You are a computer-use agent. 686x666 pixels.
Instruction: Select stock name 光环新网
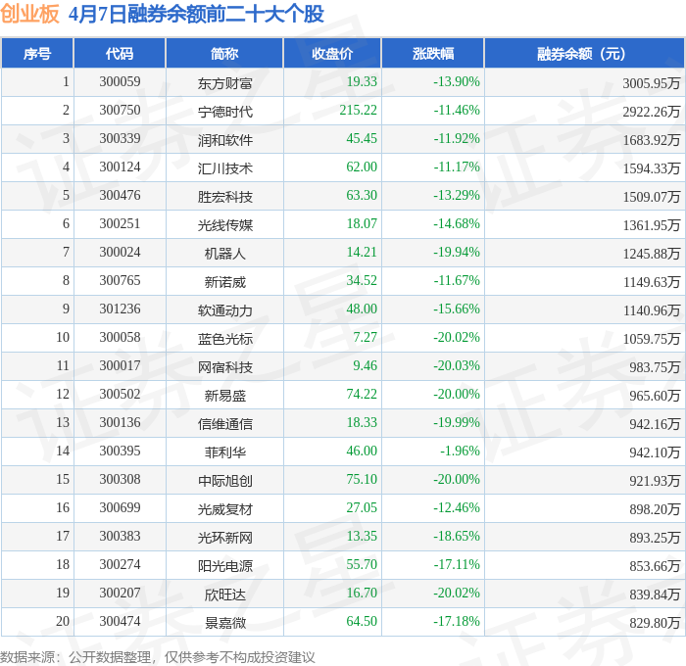tap(224, 538)
